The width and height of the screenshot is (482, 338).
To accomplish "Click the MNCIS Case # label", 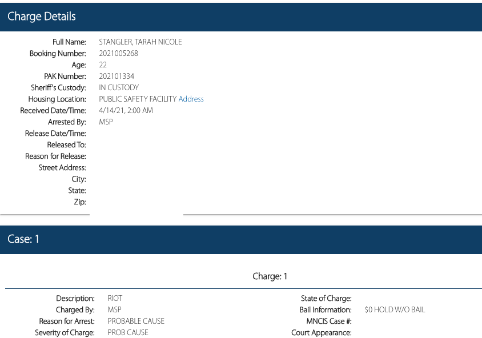I will coord(328,321).
